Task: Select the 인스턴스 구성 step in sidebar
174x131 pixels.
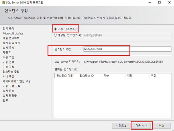Action: tap(11, 72)
